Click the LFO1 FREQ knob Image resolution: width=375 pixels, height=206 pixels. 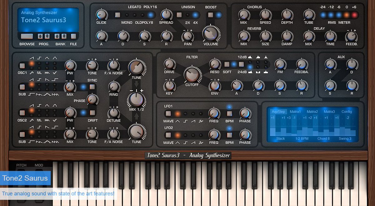214,113
